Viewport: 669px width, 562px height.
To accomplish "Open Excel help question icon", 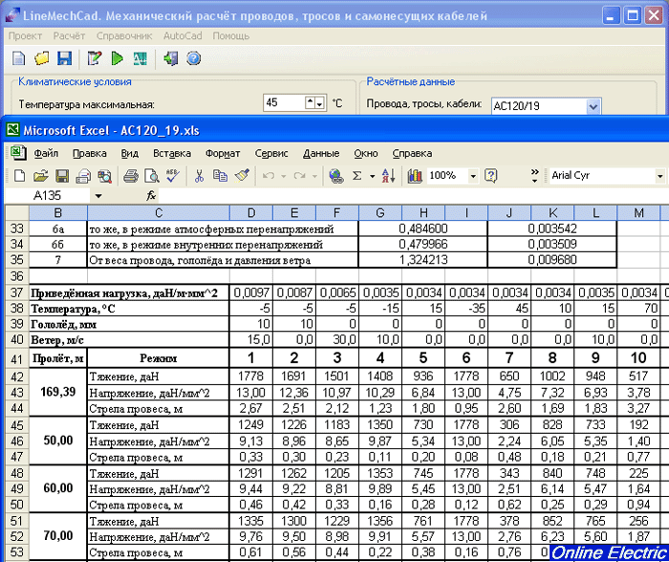I will 490,176.
